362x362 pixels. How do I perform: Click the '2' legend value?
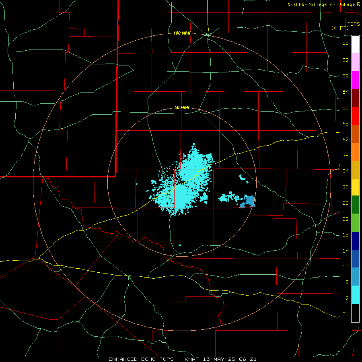pyautogui.click(x=347, y=298)
